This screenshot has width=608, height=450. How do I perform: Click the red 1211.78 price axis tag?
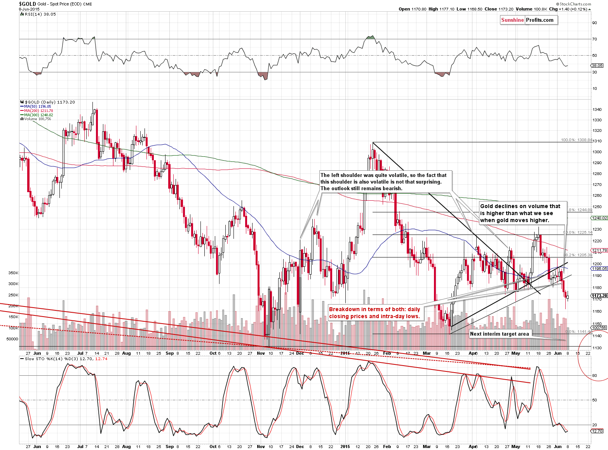click(599, 250)
